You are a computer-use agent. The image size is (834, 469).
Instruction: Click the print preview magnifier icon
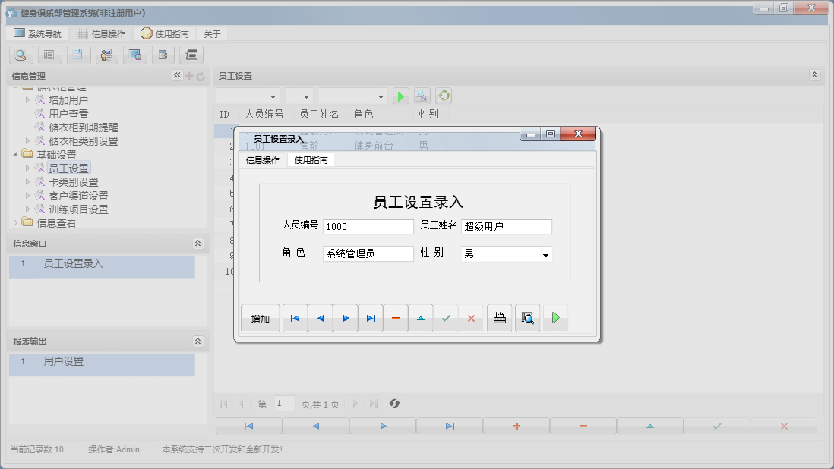(x=527, y=319)
